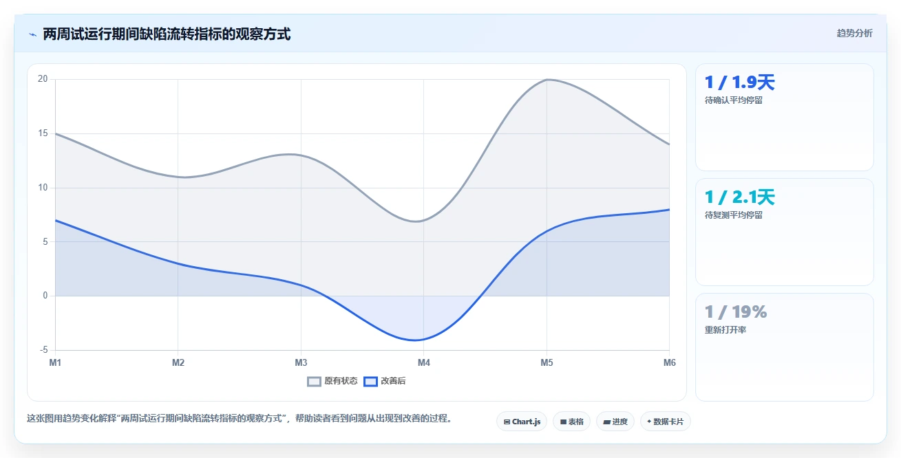Click the gray line peak at M5
Image resolution: width=901 pixels, height=458 pixels.
click(547, 79)
